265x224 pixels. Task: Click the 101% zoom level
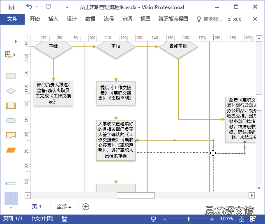[x=226, y=219]
